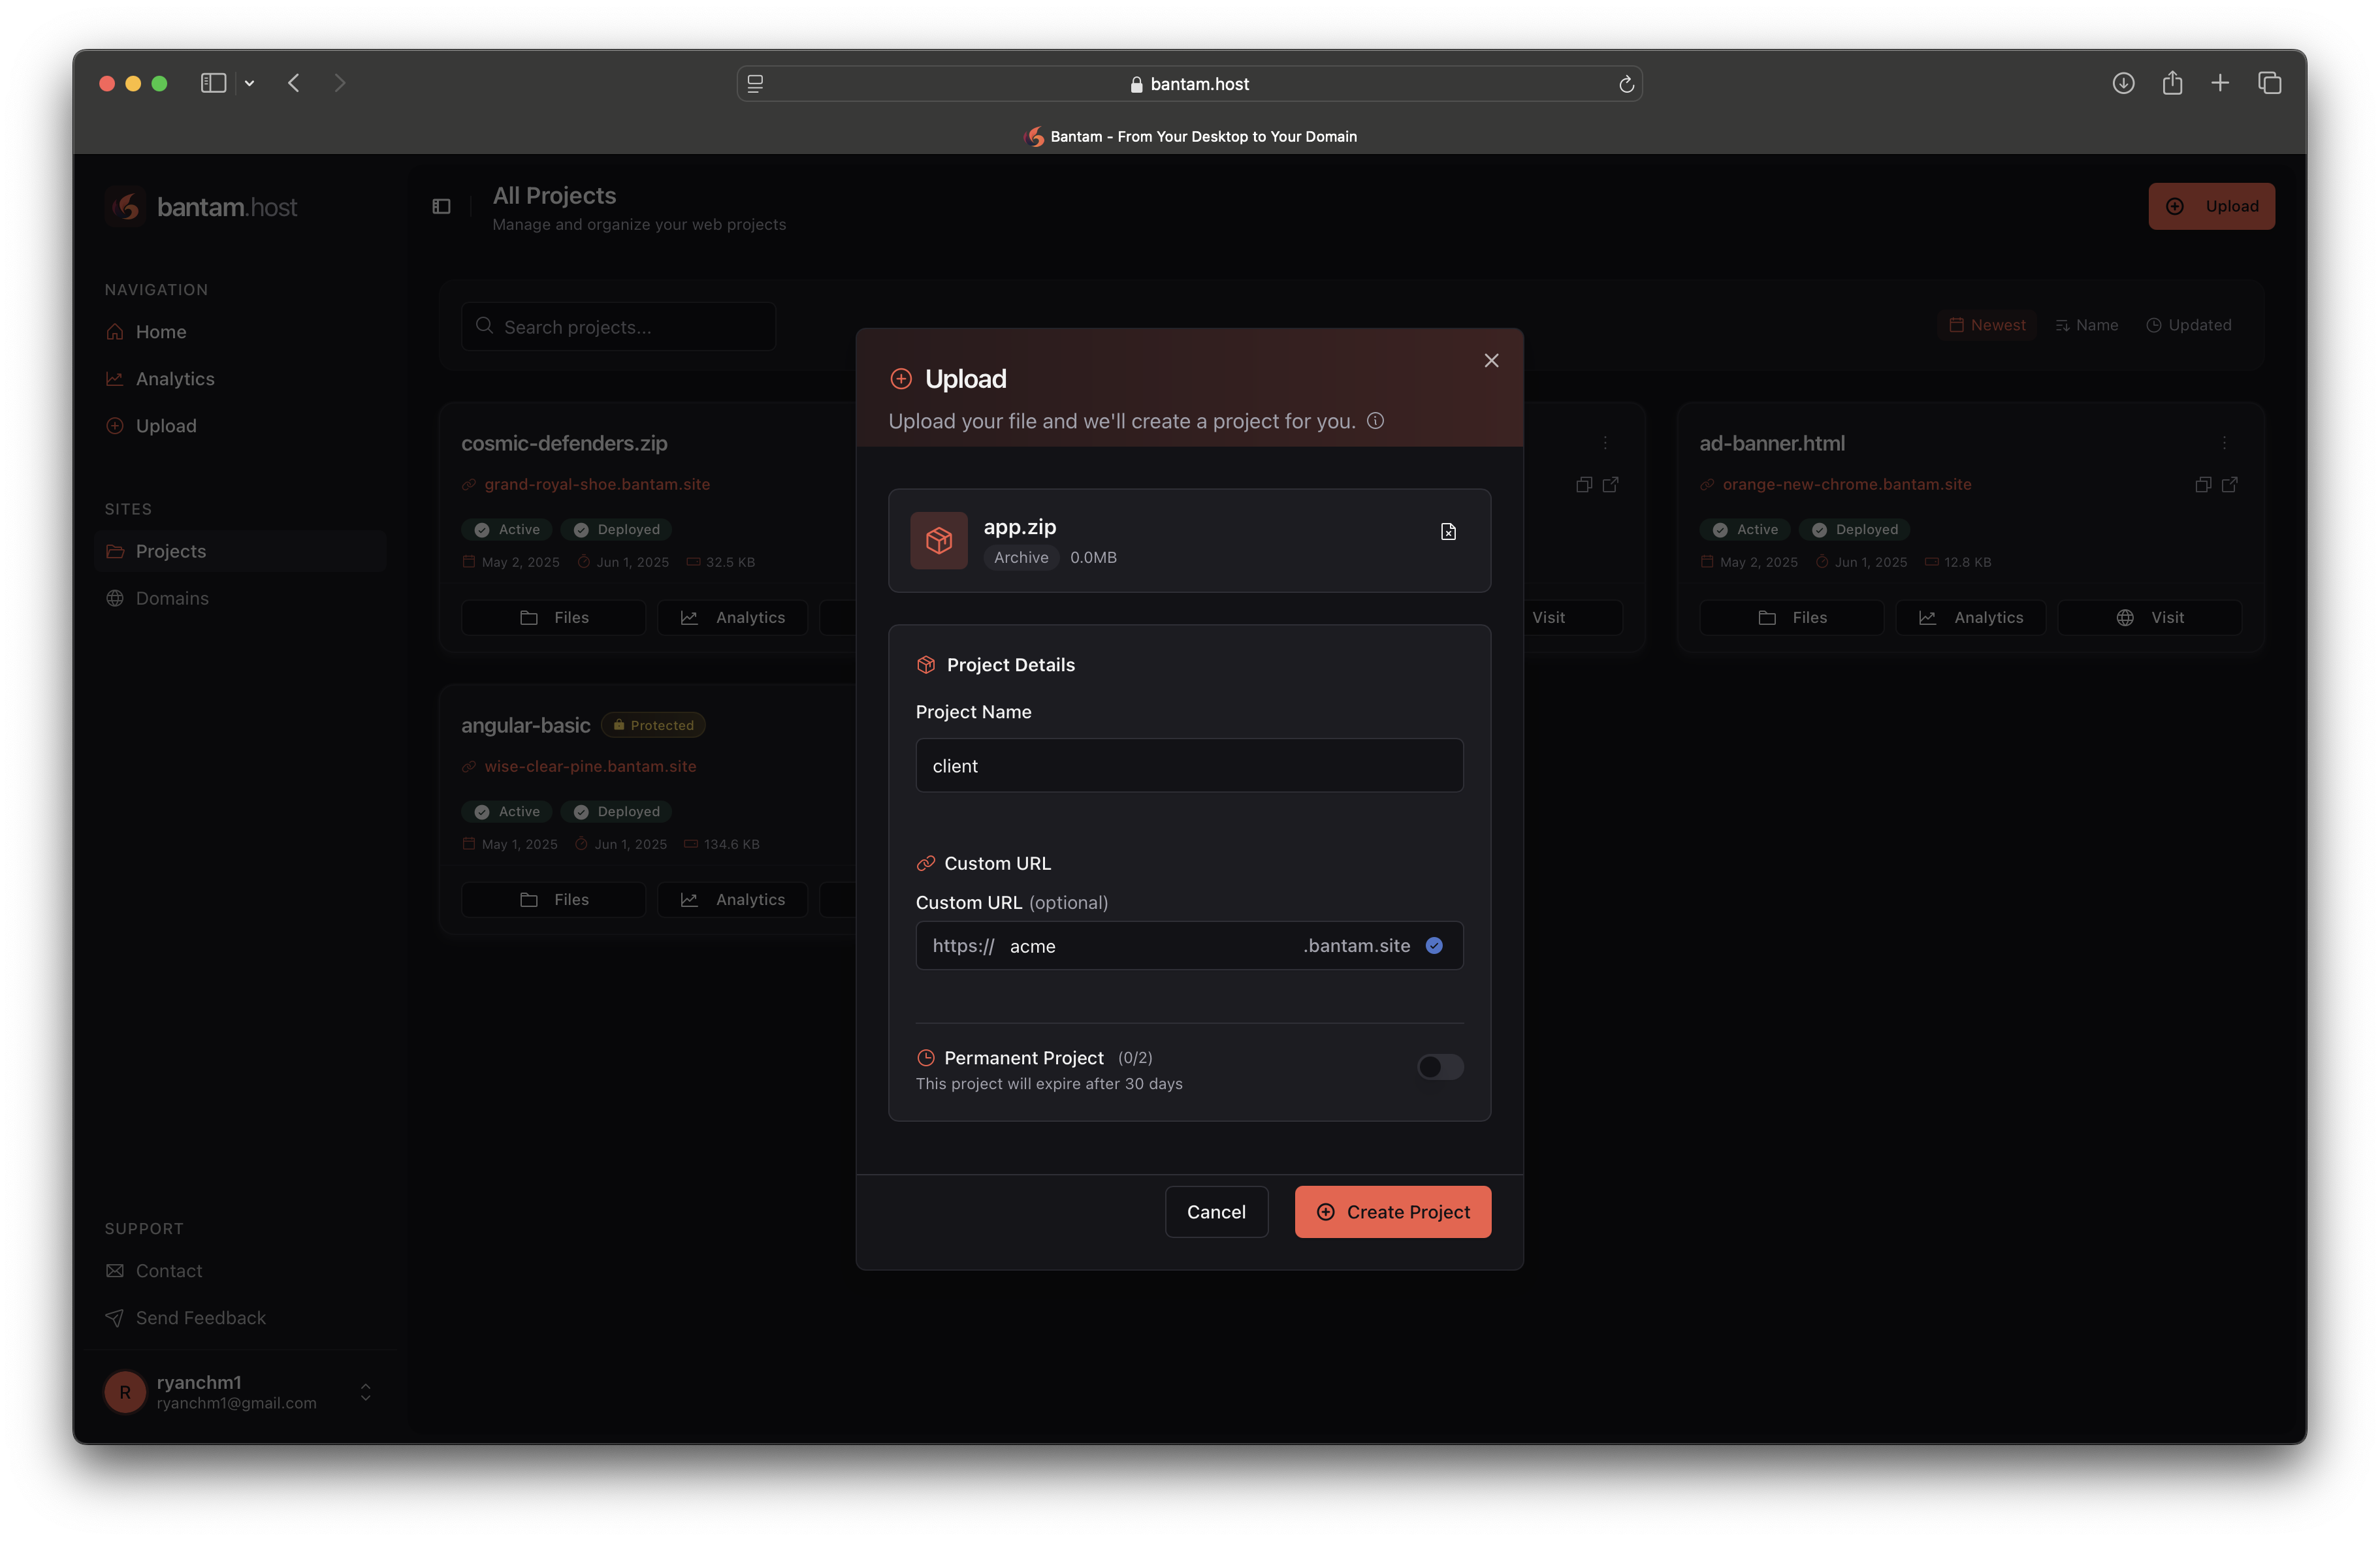This screenshot has height=1541, width=2380.
Task: Toggle Safari sidebar button
Action: pyautogui.click(x=213, y=83)
